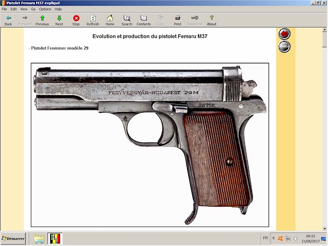Click the Frommer 29M pistol image
Image resolution: width=328 pixels, height=246 pixels.
(x=150, y=145)
